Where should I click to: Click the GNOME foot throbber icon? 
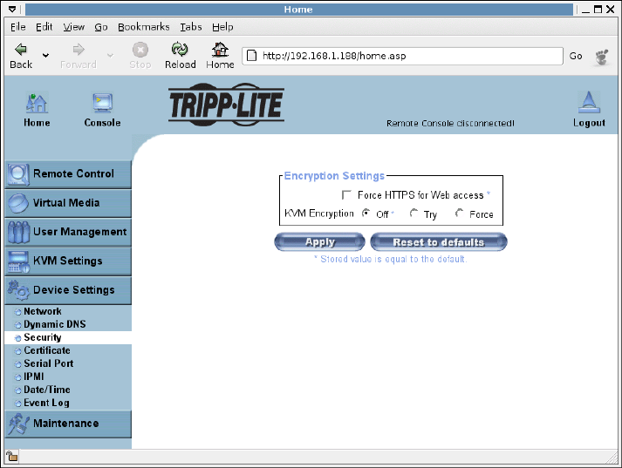[x=602, y=57]
